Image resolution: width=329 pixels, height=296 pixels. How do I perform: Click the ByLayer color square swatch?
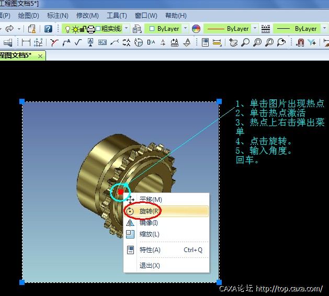coord(152,29)
